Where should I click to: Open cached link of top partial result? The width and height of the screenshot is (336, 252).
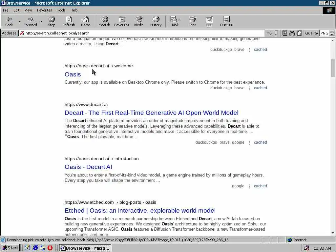tap(260, 50)
